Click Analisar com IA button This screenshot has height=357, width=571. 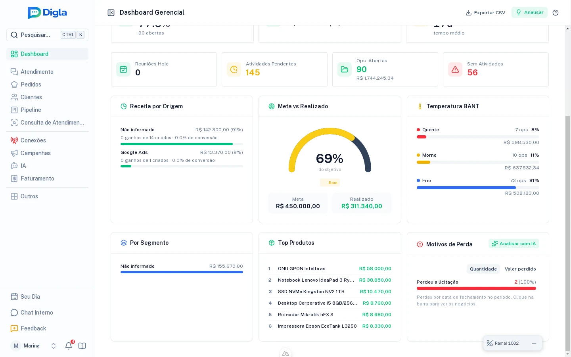514,244
